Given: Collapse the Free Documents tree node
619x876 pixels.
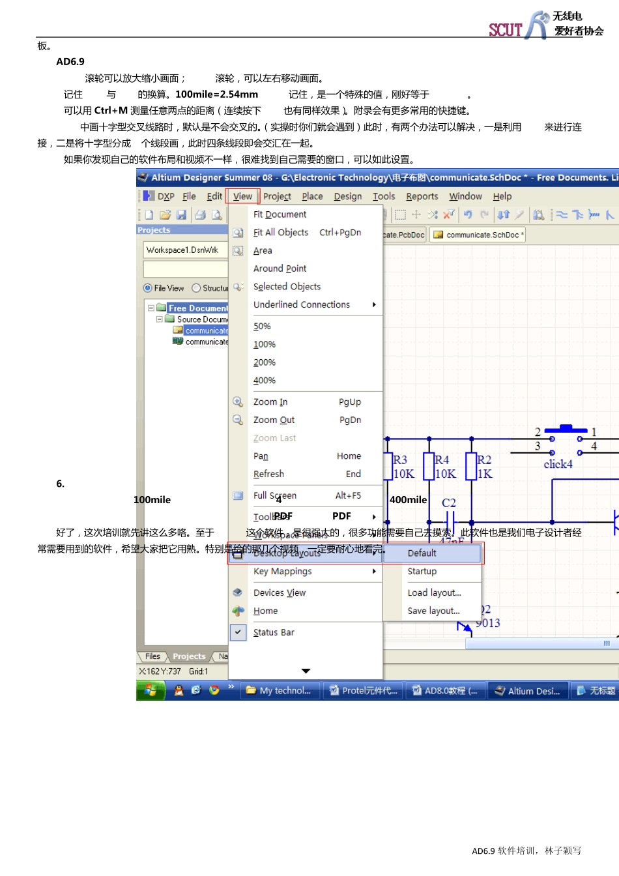Looking at the screenshot, I should [x=151, y=308].
